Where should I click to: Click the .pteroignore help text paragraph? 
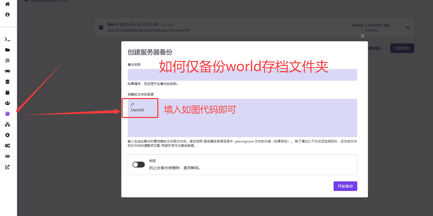pyautogui.click(x=242, y=144)
